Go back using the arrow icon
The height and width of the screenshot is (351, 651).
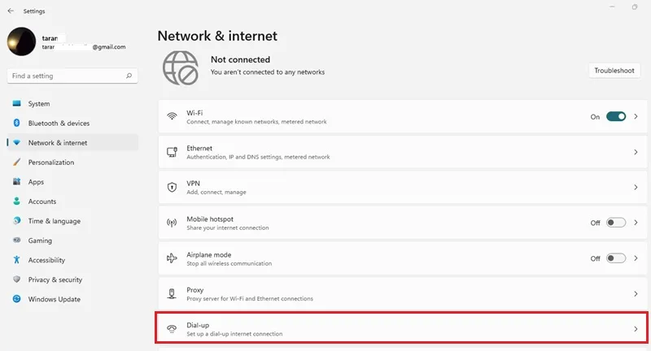tap(11, 11)
